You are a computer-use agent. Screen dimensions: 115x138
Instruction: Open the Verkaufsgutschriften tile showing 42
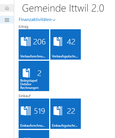point(66,44)
